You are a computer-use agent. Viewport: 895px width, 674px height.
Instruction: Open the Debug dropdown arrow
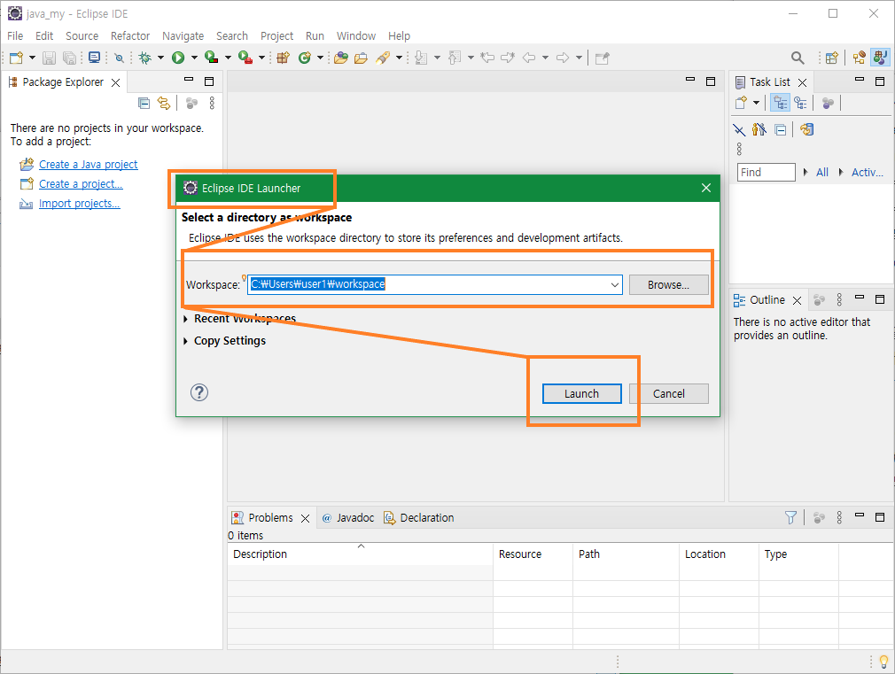pyautogui.click(x=160, y=58)
